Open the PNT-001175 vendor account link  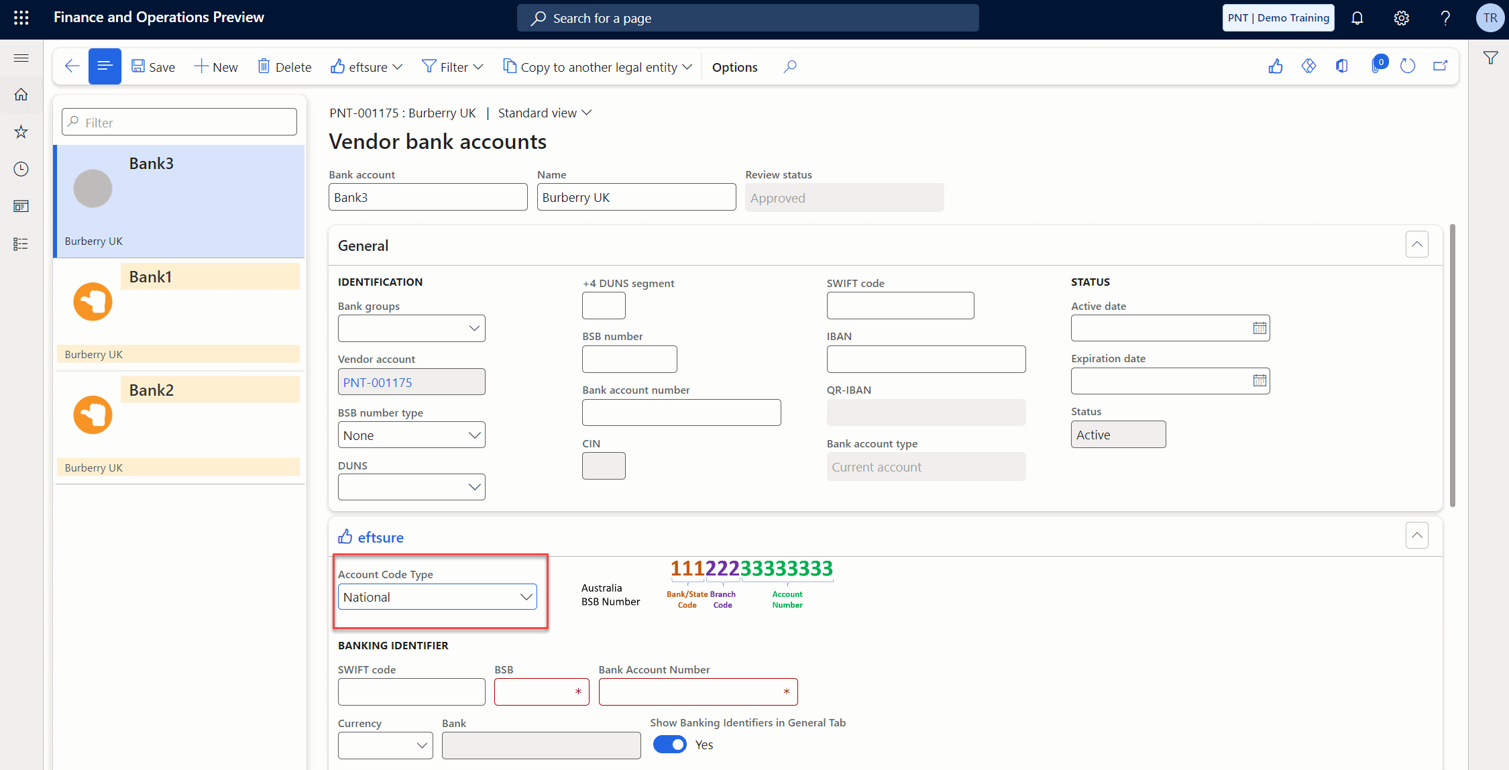click(378, 382)
